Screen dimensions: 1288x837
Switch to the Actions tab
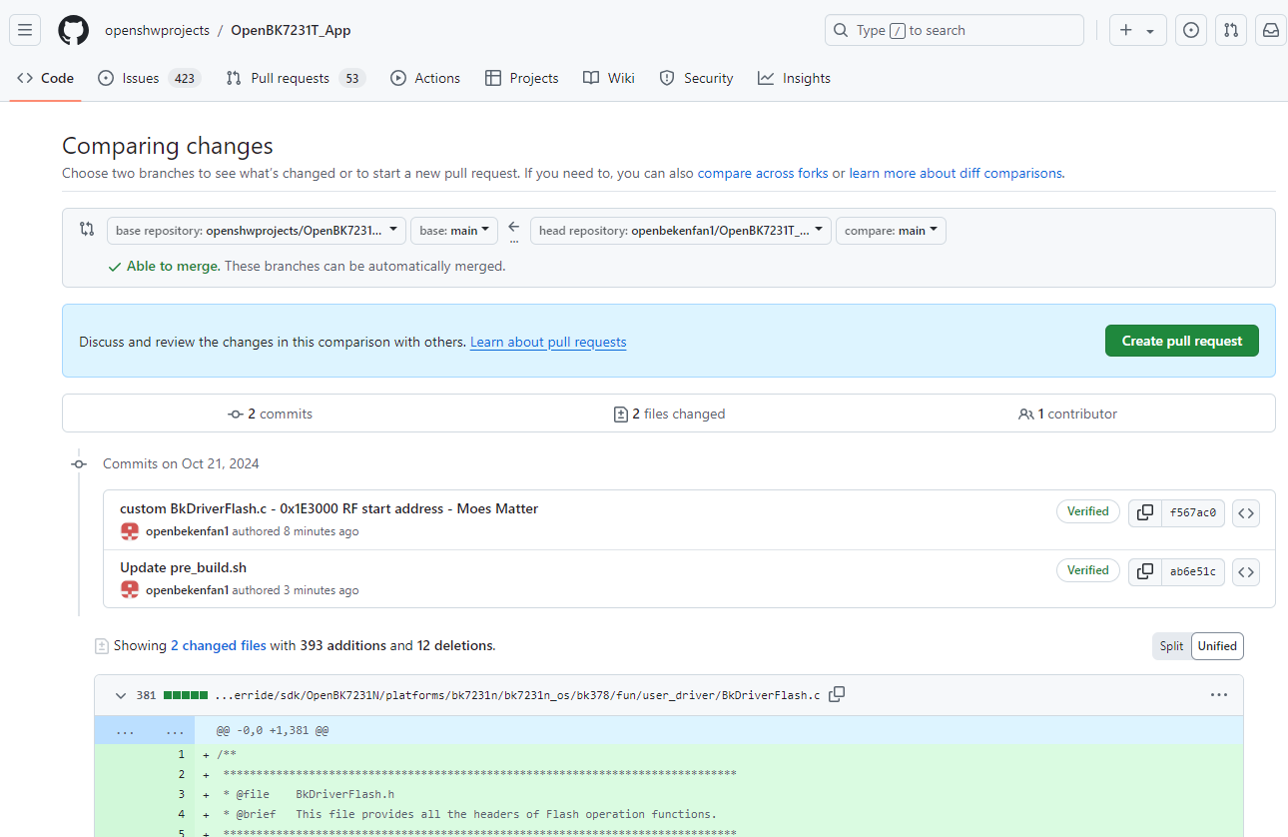click(x=425, y=78)
